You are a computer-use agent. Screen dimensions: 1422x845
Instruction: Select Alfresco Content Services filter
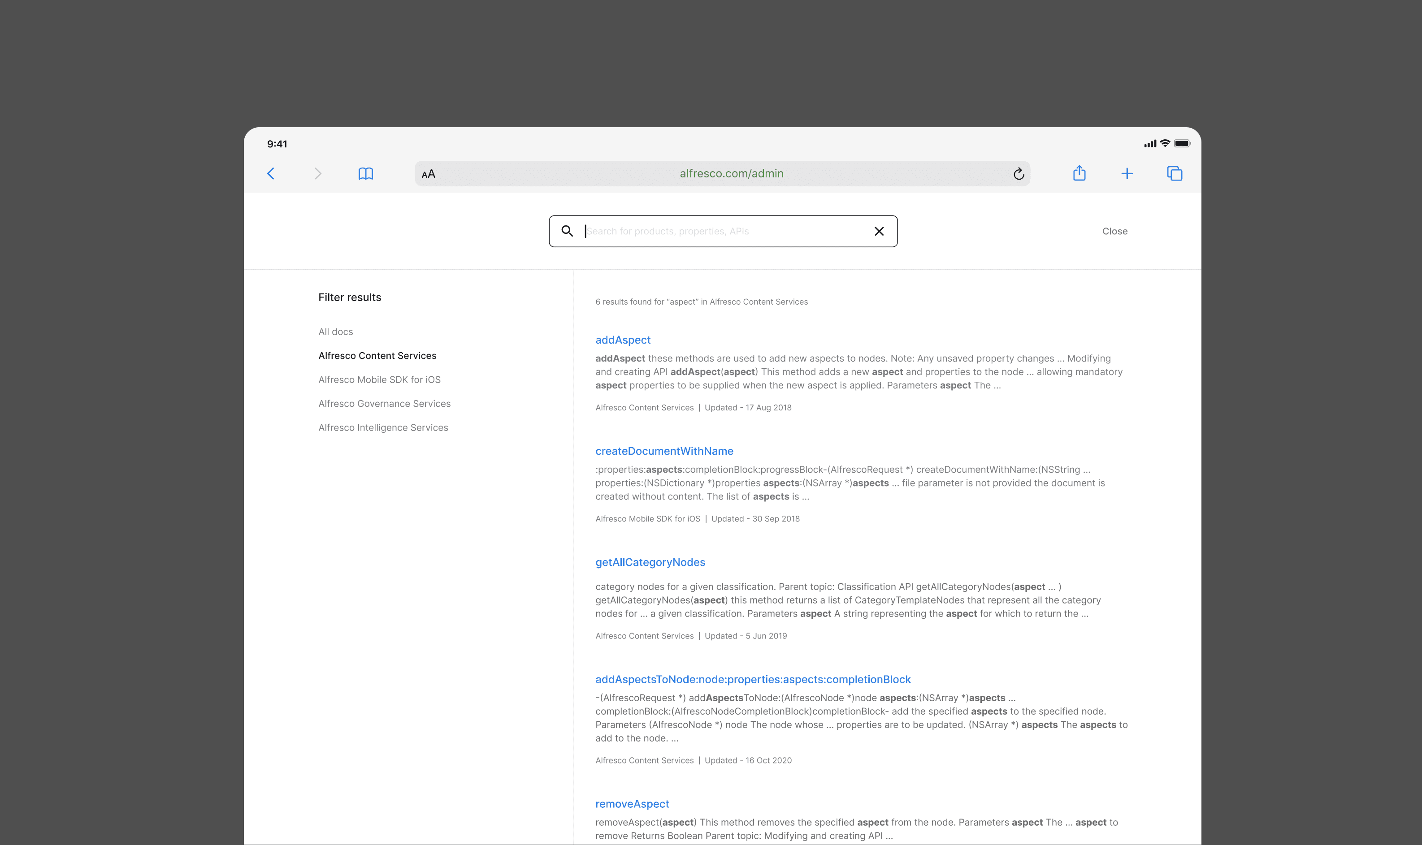(377, 355)
